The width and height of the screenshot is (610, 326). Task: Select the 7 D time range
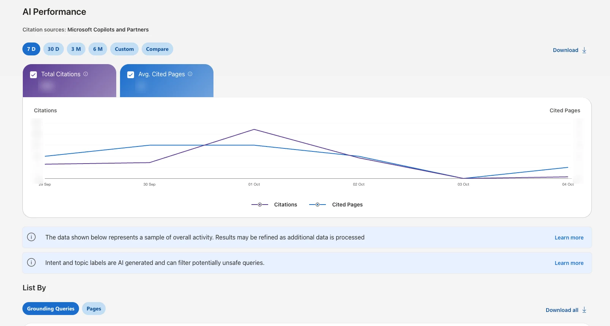[31, 49]
